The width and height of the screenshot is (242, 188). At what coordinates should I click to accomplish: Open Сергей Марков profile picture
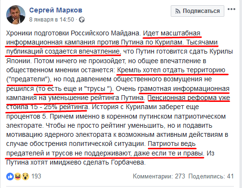[x=16, y=15]
